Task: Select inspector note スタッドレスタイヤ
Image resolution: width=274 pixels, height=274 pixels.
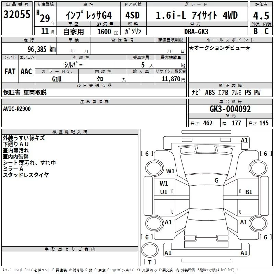Action: coord(26,175)
